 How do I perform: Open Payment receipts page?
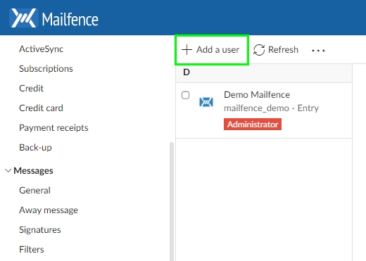[53, 128]
